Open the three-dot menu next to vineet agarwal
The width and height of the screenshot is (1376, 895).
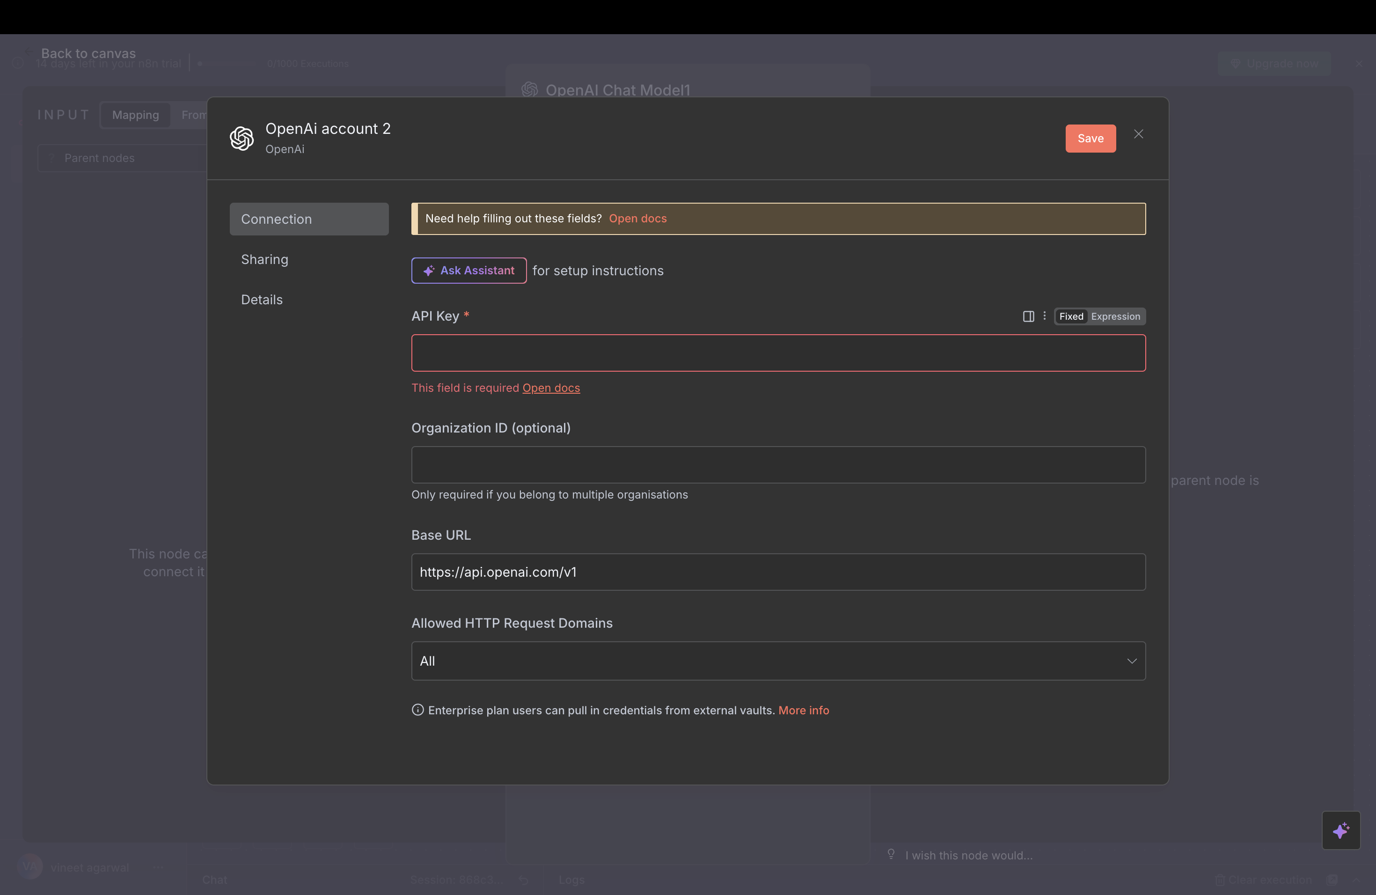pos(158,866)
